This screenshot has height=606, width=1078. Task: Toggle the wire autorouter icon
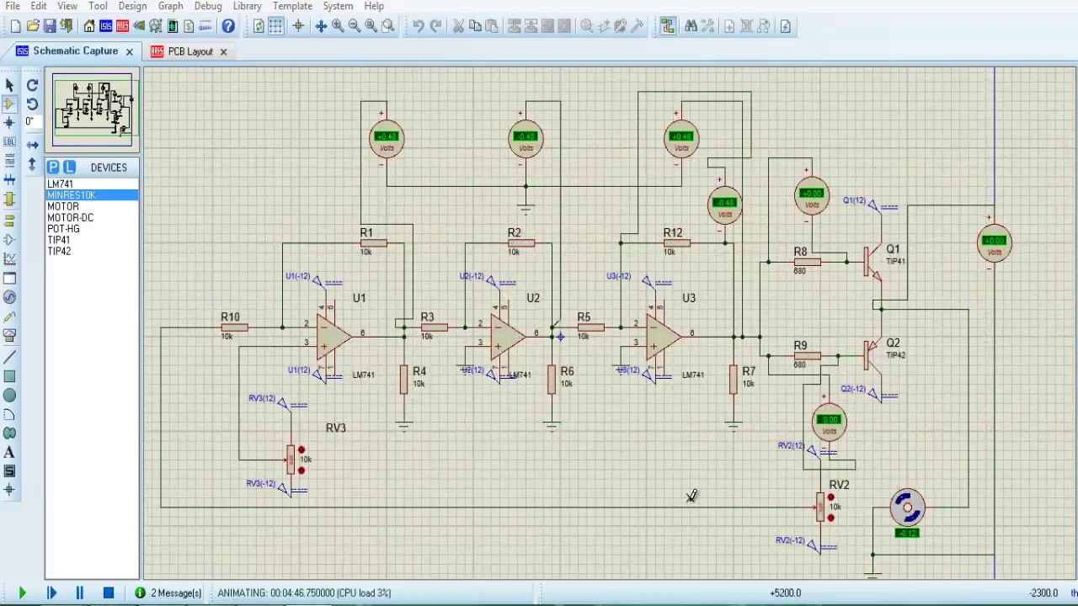[668, 26]
